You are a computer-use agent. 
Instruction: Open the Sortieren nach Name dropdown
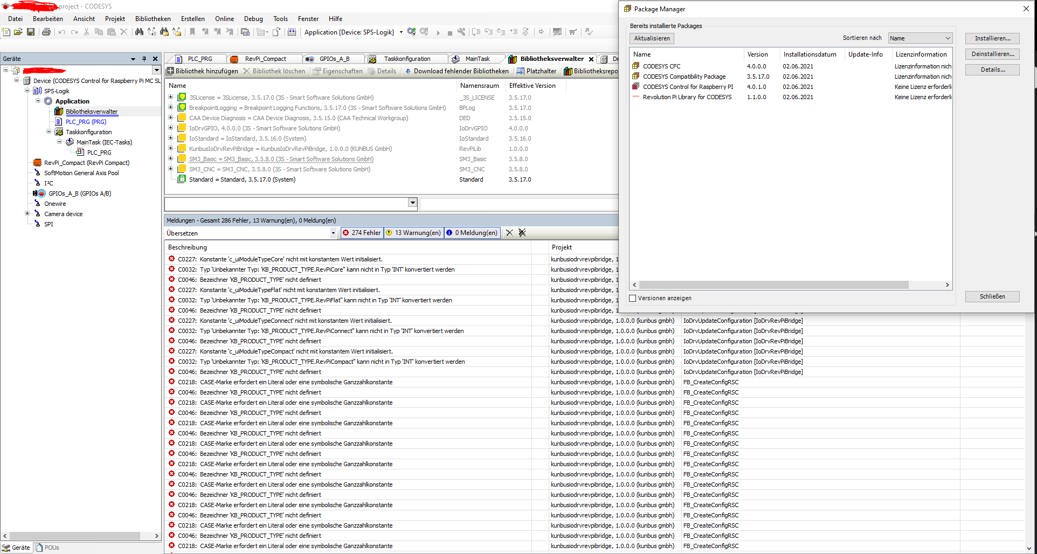coord(920,38)
